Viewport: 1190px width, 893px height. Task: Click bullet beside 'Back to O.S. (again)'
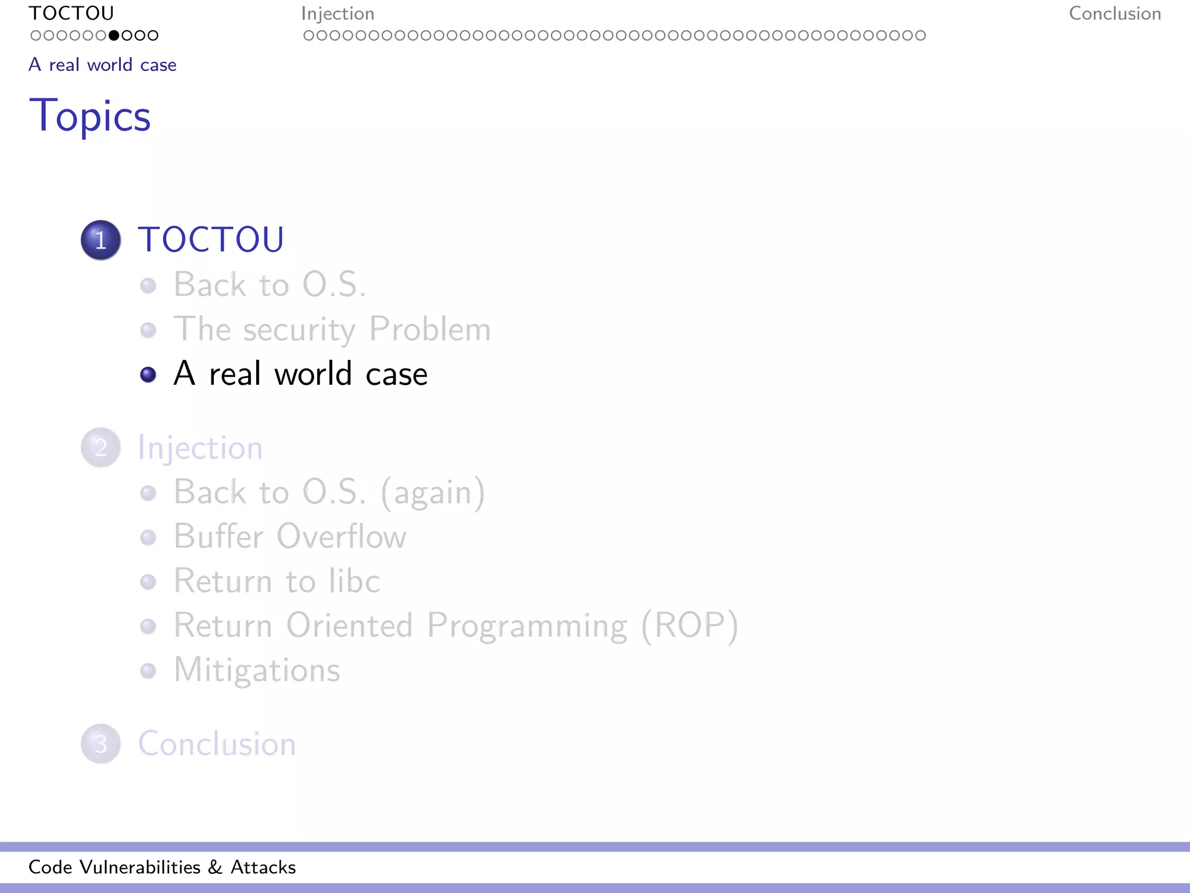coord(148,493)
